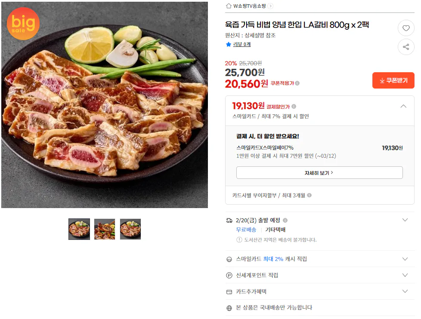Click the home icon in the breadcrumb
This screenshot has height=319, width=421.
click(x=228, y=6)
